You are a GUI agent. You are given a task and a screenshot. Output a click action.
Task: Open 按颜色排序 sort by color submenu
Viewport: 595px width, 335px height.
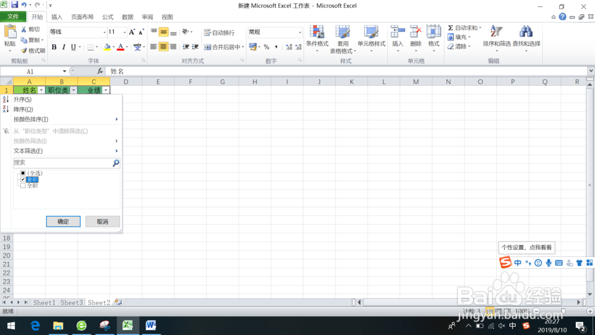(x=61, y=119)
